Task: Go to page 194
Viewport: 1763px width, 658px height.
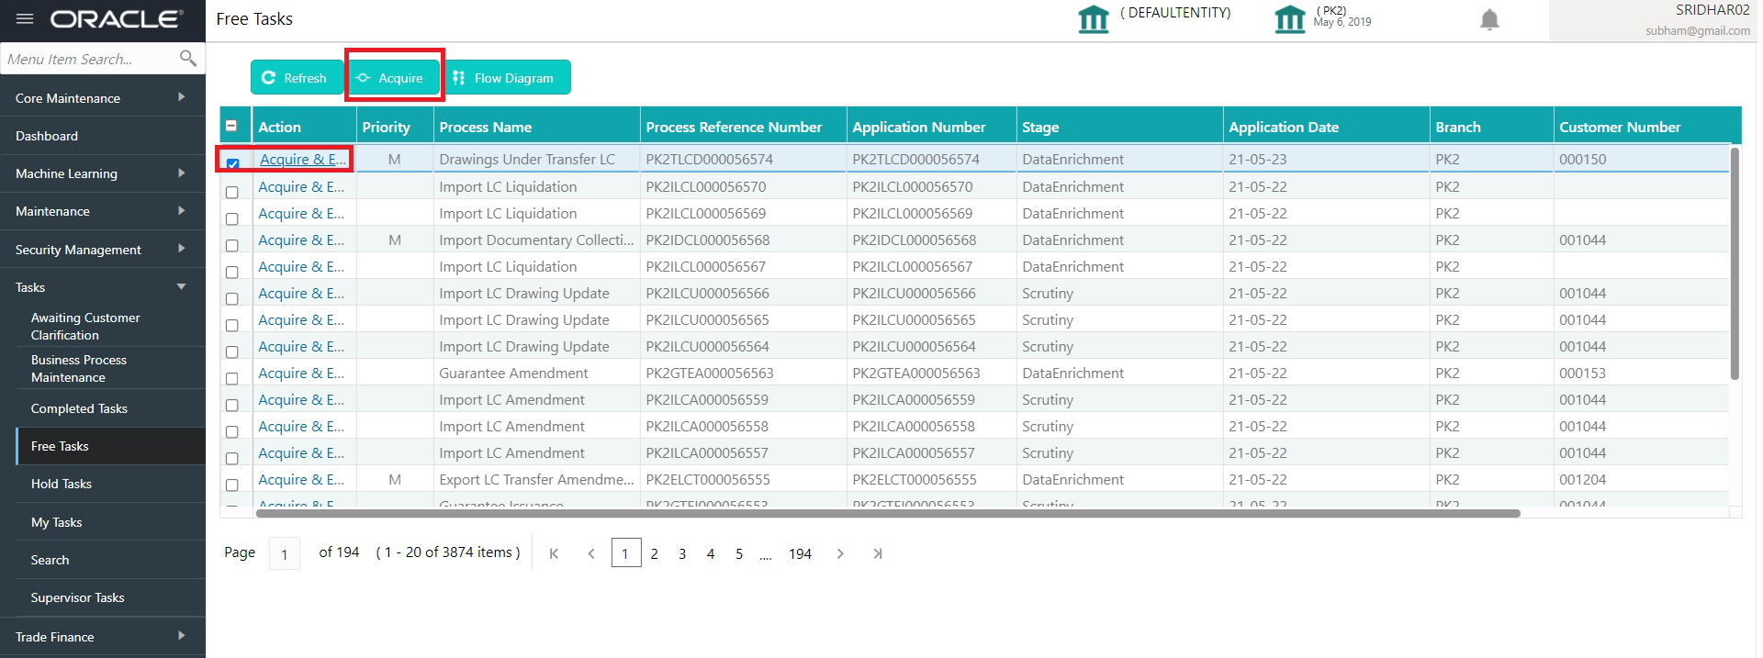Action: tap(800, 553)
